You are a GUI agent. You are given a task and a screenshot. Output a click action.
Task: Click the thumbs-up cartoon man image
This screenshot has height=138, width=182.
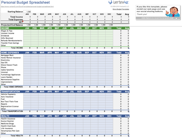[173, 11]
